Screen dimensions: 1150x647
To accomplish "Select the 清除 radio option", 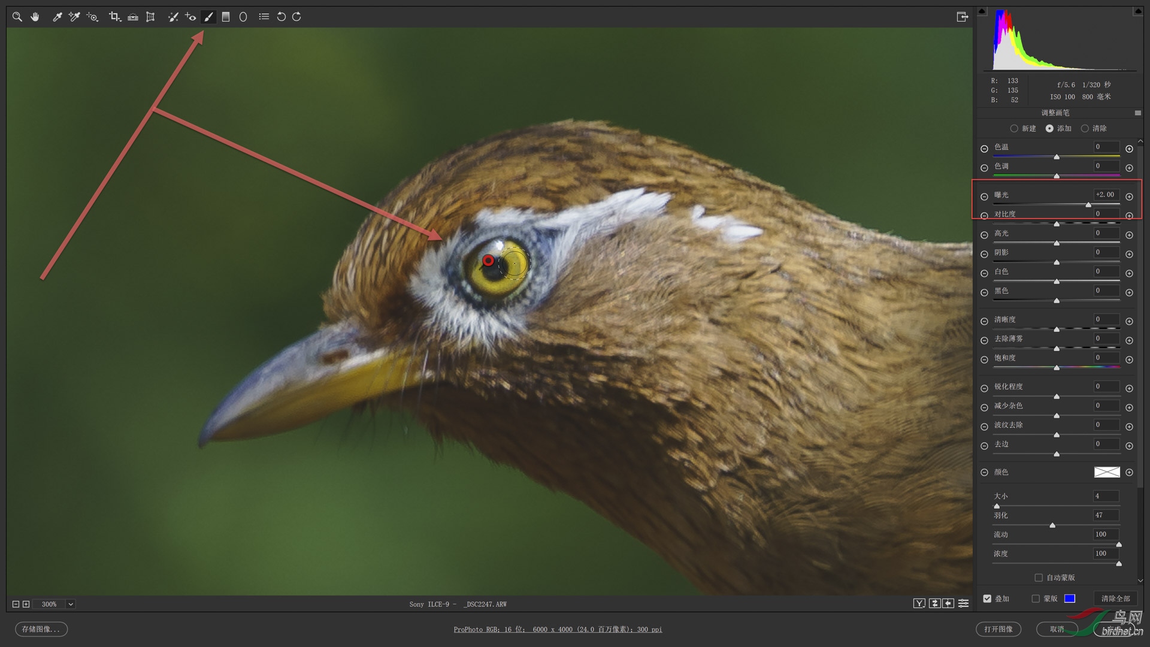I will [1085, 128].
